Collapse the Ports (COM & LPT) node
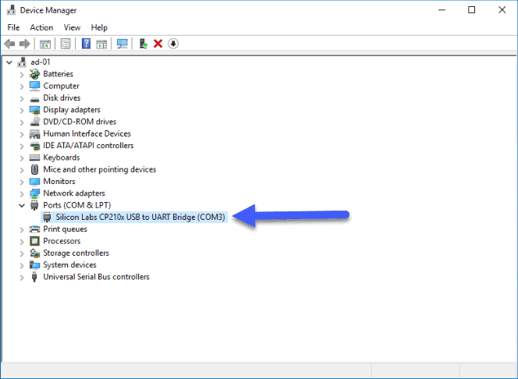This screenshot has height=379, width=518. click(x=22, y=205)
